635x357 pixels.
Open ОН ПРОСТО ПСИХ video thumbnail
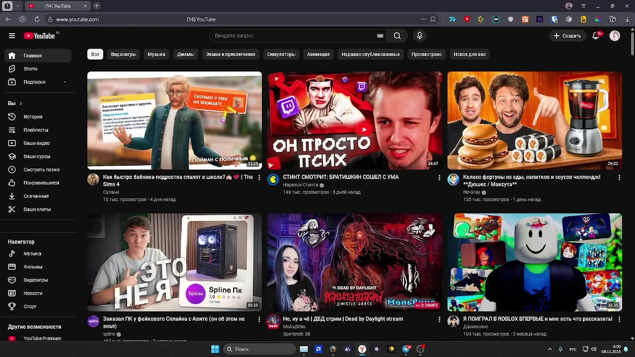click(355, 120)
